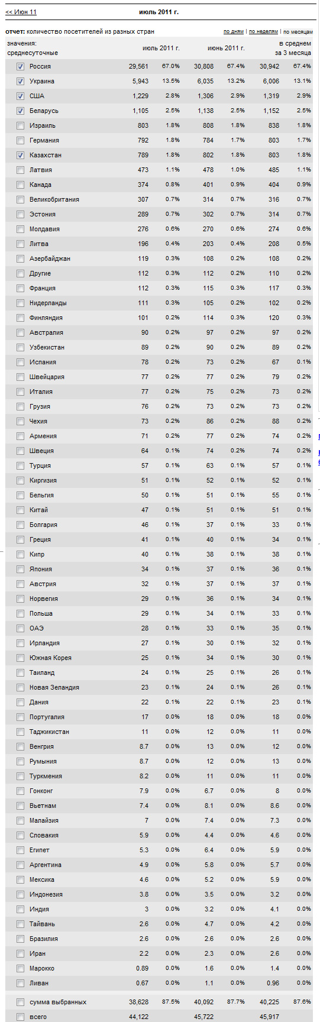Image resolution: width=320 pixels, height=1022 pixels.
Task: Enable the Китай checkbox
Action: click(21, 510)
